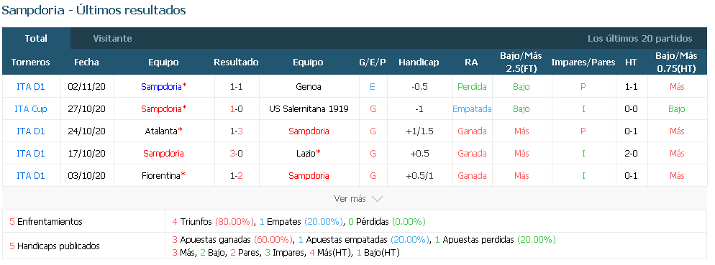This screenshot has width=715, height=265.
Task: Select the Total tab
Action: [x=36, y=39]
